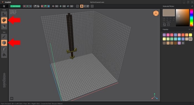Click the rainbow hue slider bar

tap(192, 18)
